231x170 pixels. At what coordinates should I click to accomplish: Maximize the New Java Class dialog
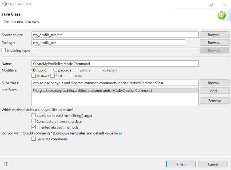211,4
